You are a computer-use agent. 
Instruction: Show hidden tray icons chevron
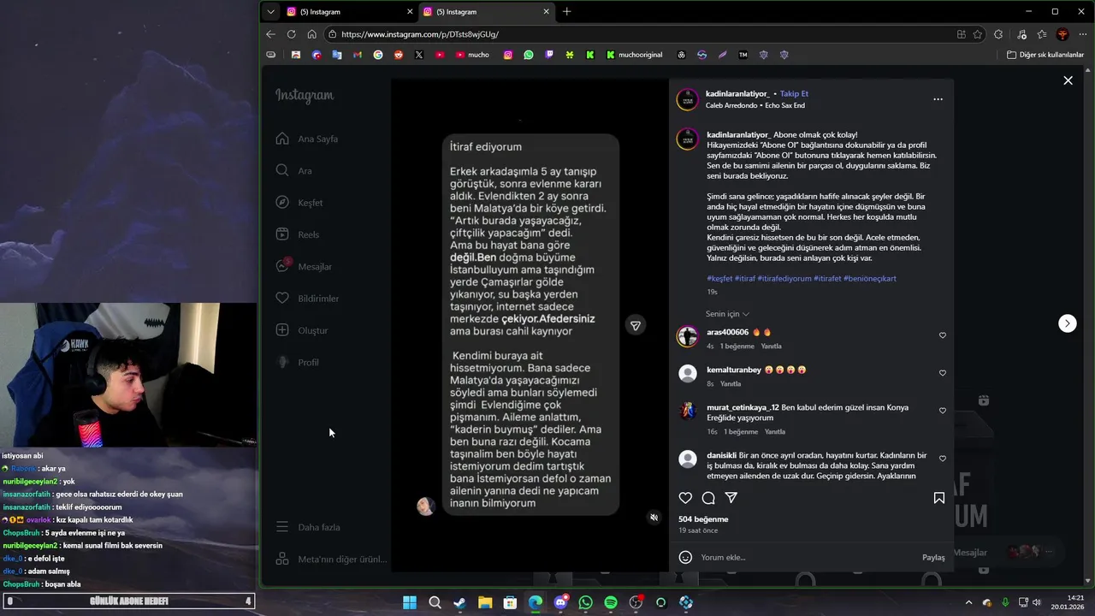(968, 602)
